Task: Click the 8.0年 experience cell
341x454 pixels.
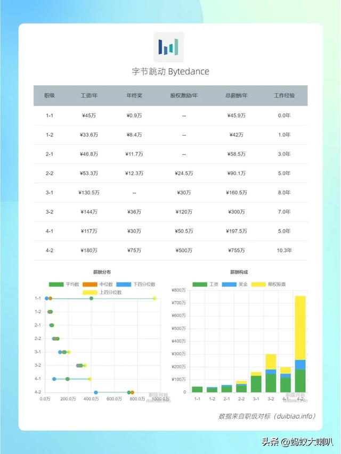Action: tap(284, 193)
